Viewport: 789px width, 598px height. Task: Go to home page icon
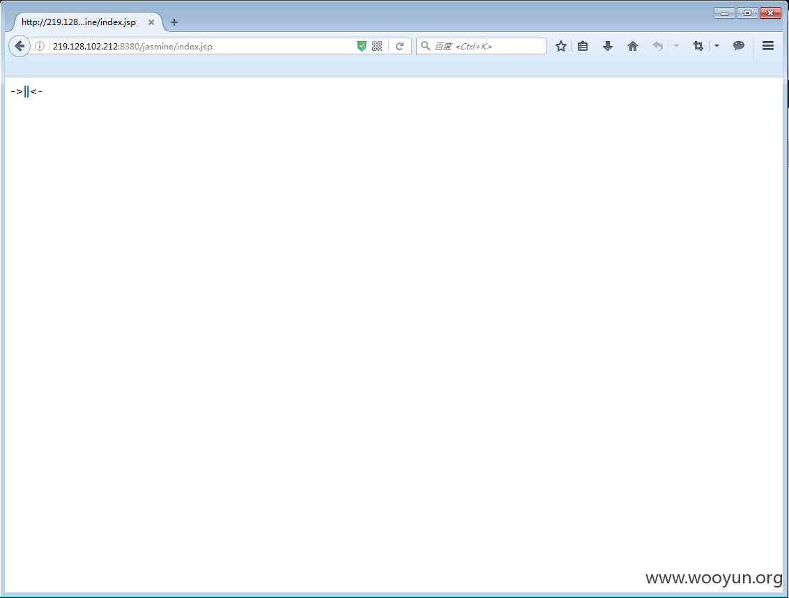[x=633, y=46]
